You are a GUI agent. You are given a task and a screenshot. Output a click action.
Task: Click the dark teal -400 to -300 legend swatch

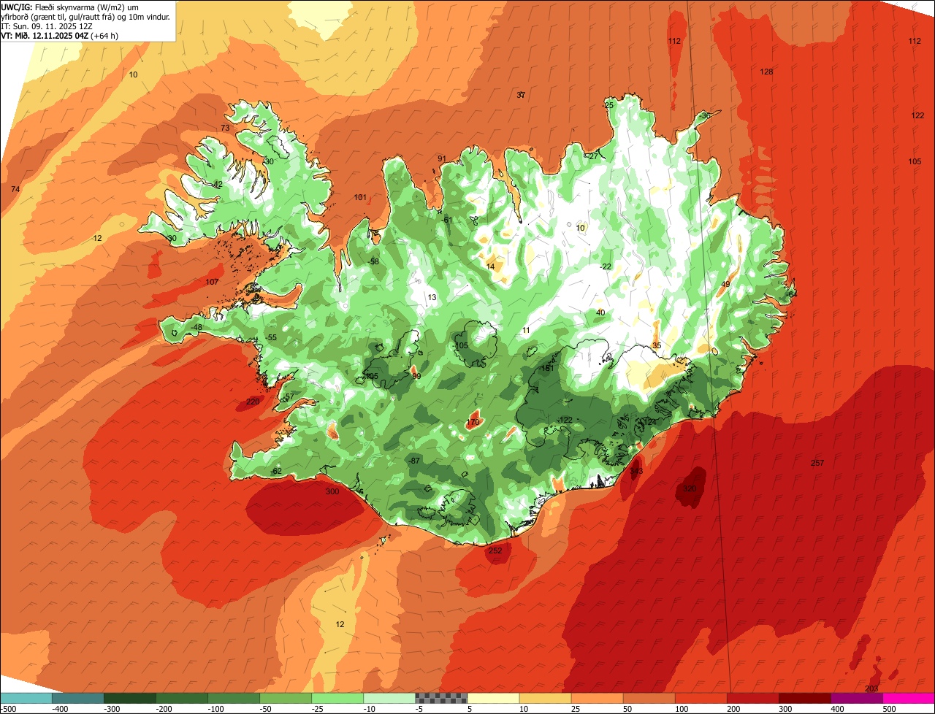click(x=77, y=698)
